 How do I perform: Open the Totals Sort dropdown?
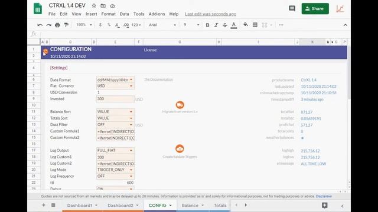pos(131,118)
